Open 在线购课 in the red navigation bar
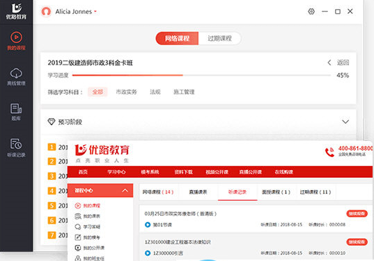 [284, 172]
